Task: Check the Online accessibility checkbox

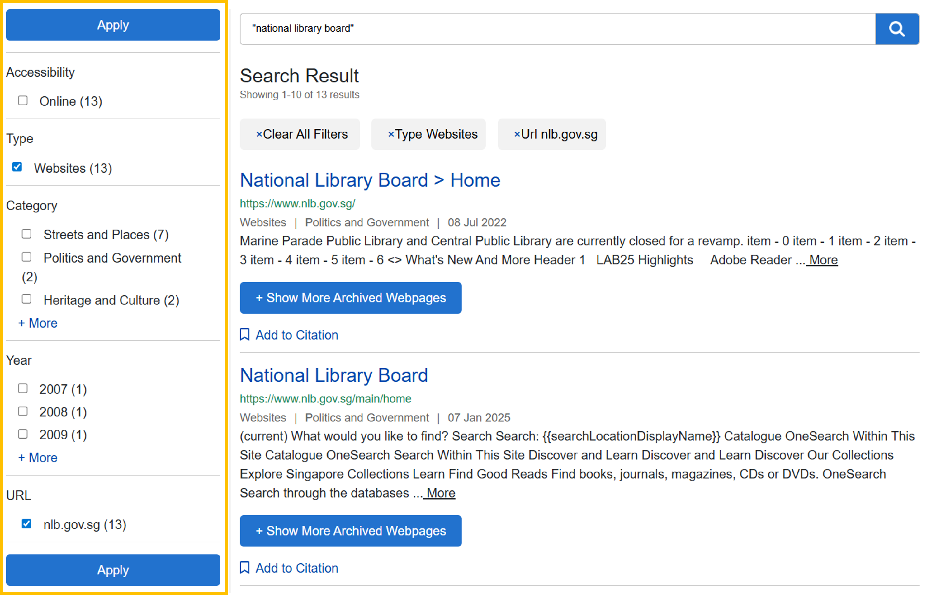Action: pyautogui.click(x=23, y=101)
